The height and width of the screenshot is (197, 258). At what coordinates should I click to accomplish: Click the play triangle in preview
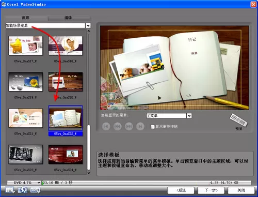[x=159, y=98]
